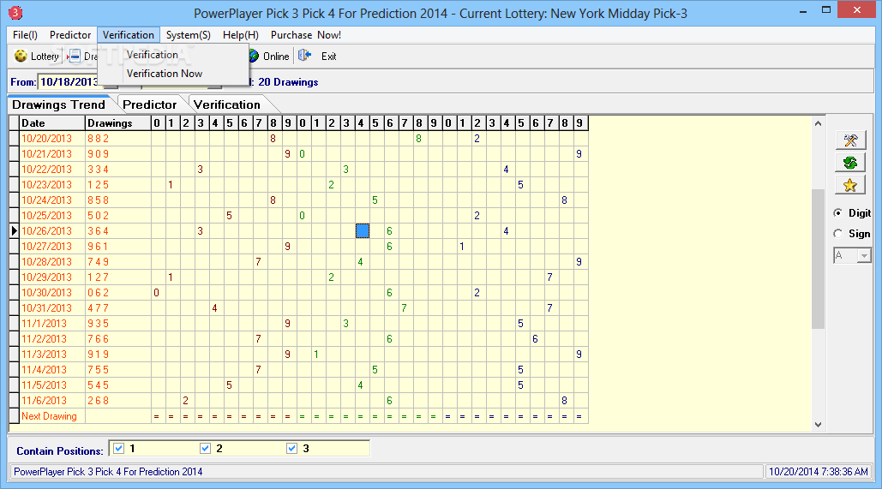Screen dimensions: 882x489
Task: Select the 10/27/2013 date cell
Action: click(x=52, y=246)
